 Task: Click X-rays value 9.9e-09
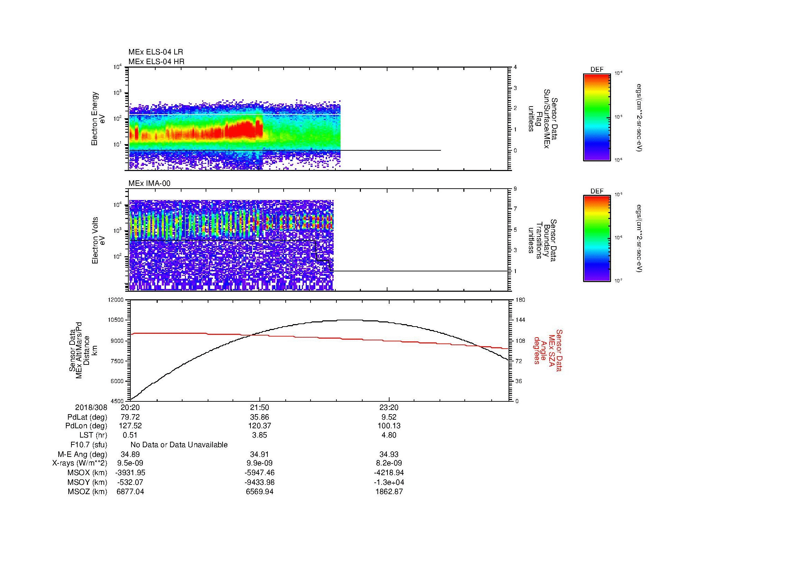[x=259, y=463]
